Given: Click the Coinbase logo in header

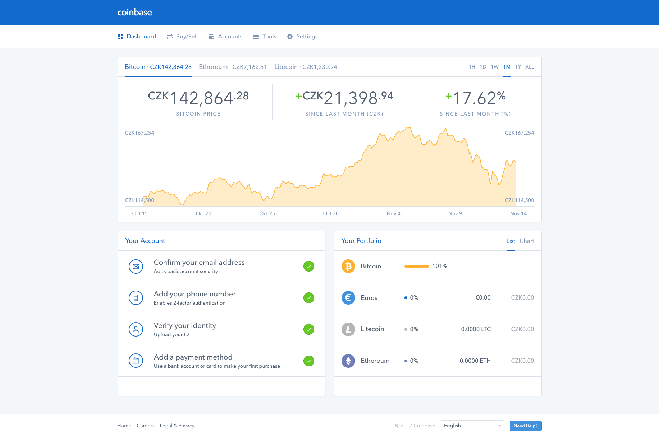Looking at the screenshot, I should [134, 13].
